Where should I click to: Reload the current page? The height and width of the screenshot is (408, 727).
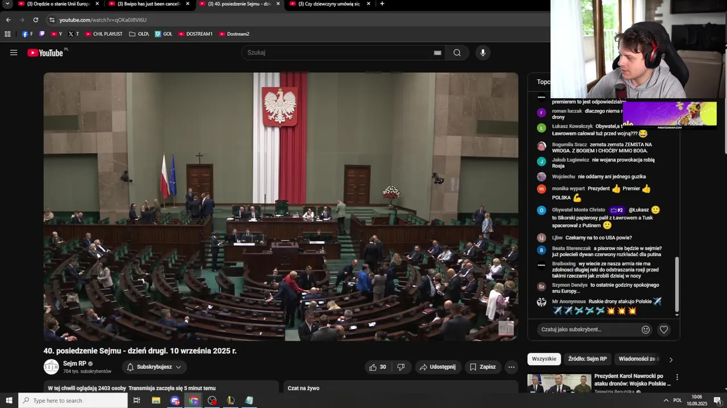tap(35, 20)
